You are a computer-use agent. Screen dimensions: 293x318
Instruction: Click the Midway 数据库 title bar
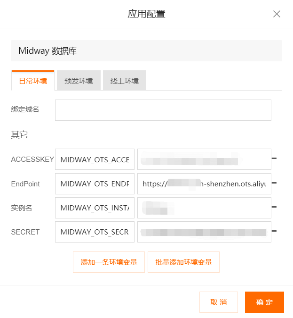pos(146,51)
